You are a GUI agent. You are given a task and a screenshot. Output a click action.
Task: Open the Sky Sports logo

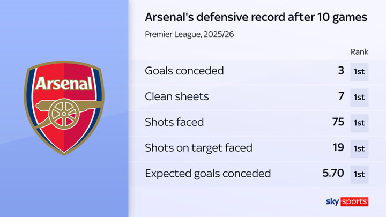[347, 201]
